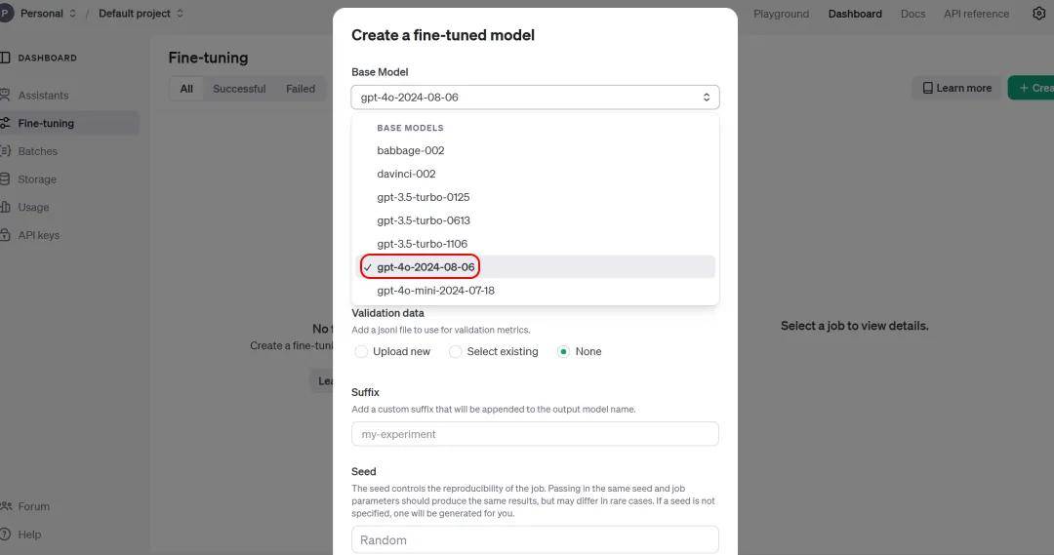
Task: Click the Usage chart icon in sidebar
Action: pos(5,207)
